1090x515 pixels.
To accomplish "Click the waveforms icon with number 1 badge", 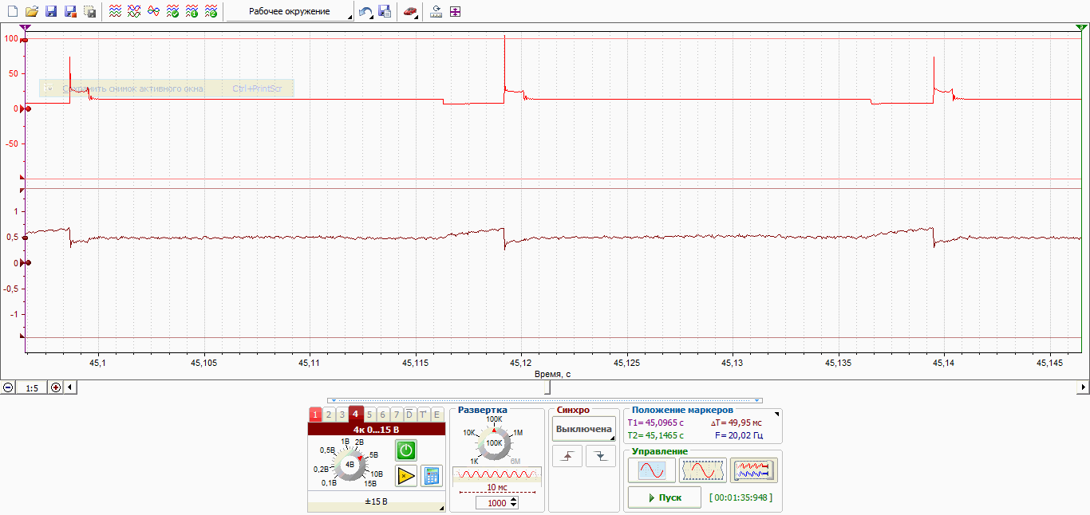I will point(192,12).
